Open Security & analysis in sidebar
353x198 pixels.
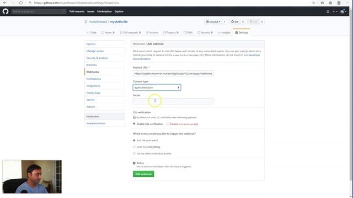(x=105, y=58)
